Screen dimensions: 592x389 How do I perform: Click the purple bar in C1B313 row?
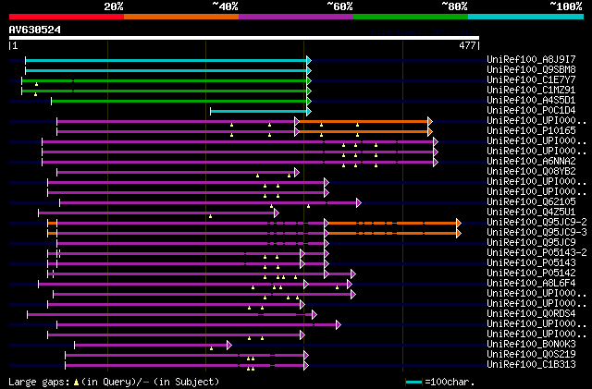pos(184,366)
